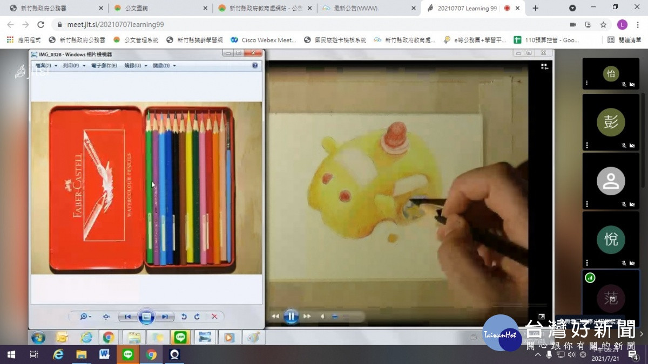Open the 開啟(O) menu in Photo Viewer

(164, 65)
